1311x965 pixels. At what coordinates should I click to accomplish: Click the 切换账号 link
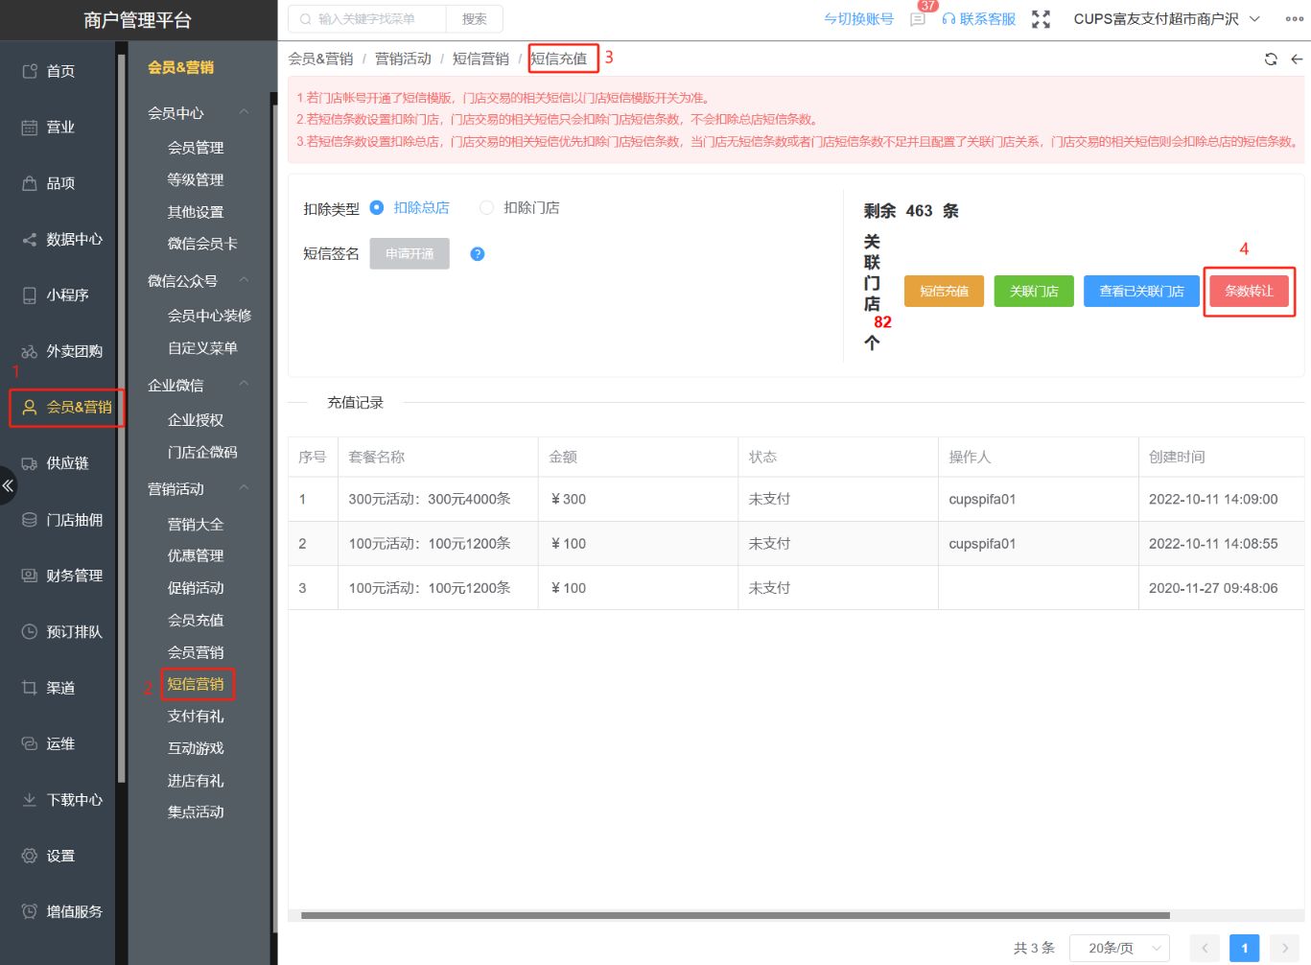click(858, 18)
